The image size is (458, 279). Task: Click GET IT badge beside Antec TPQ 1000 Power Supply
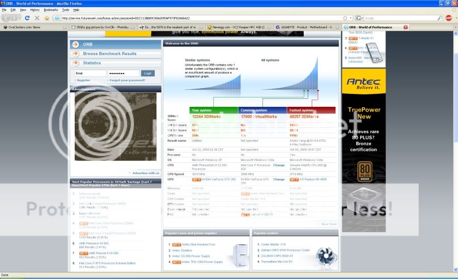[x=177, y=262]
